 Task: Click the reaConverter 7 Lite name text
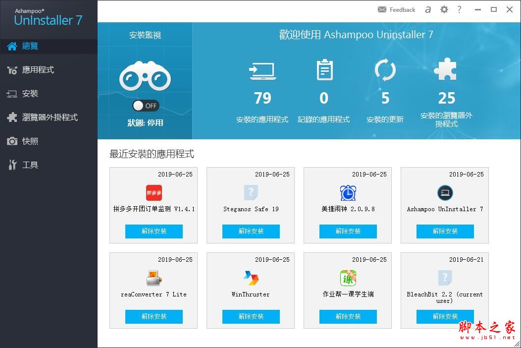[x=154, y=294]
